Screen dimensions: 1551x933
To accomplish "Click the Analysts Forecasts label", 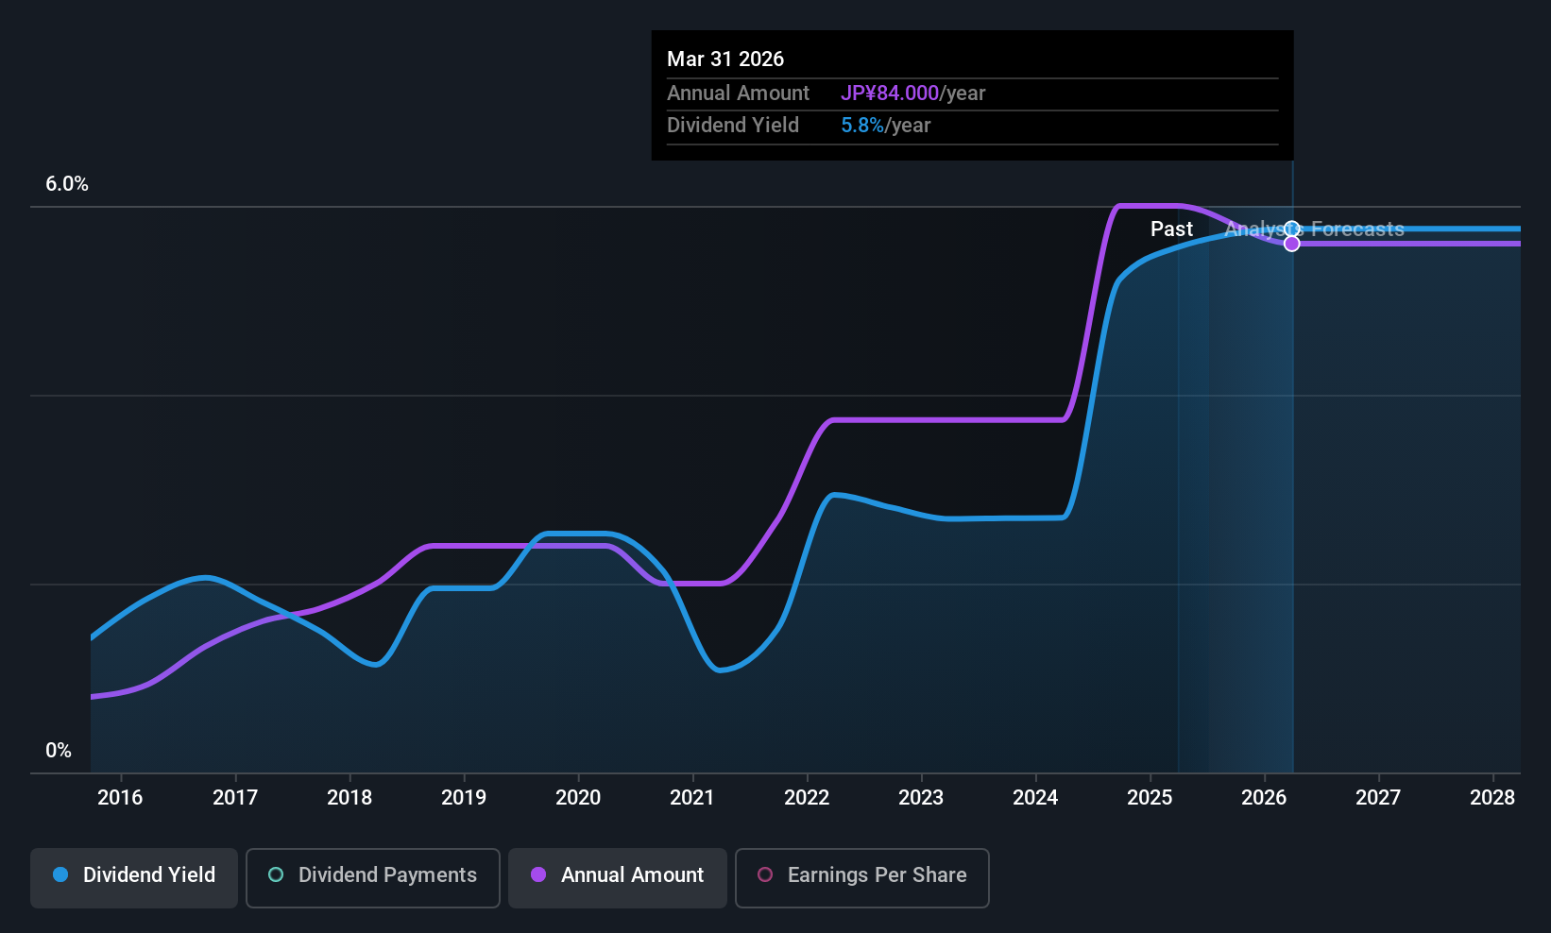I will (x=1314, y=229).
